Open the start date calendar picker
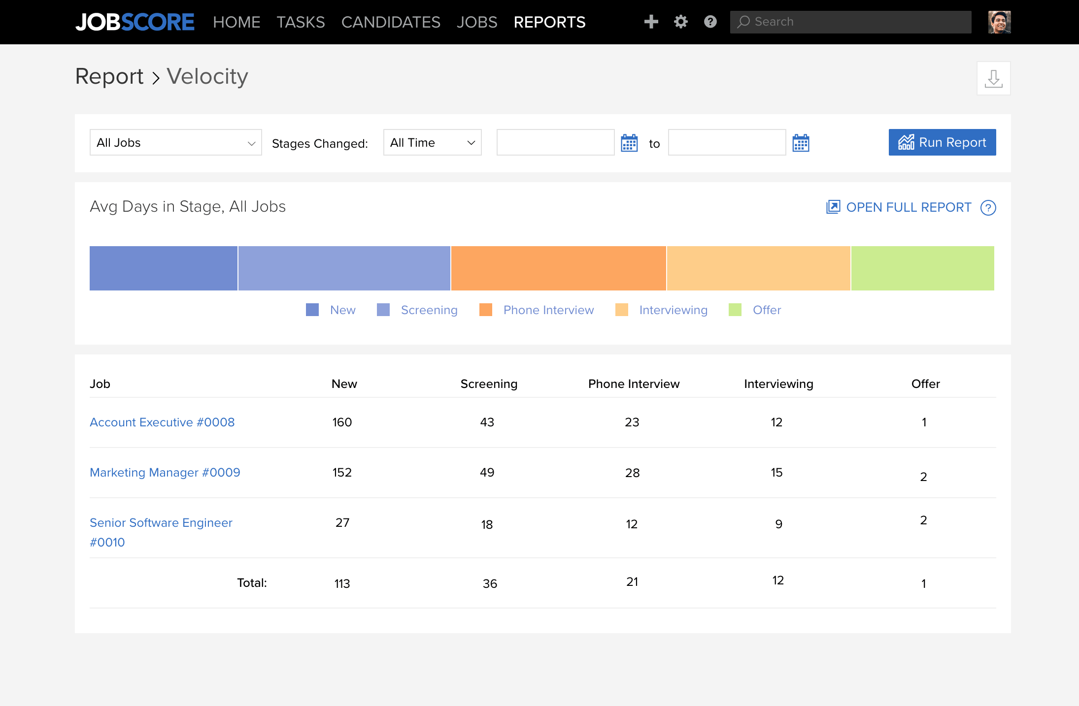 (x=629, y=143)
